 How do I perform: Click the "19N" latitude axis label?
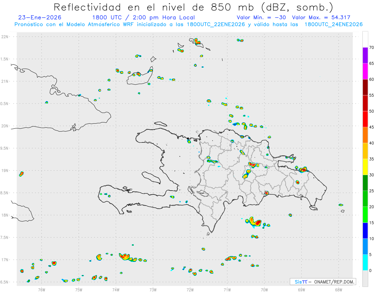[x=5, y=171]
